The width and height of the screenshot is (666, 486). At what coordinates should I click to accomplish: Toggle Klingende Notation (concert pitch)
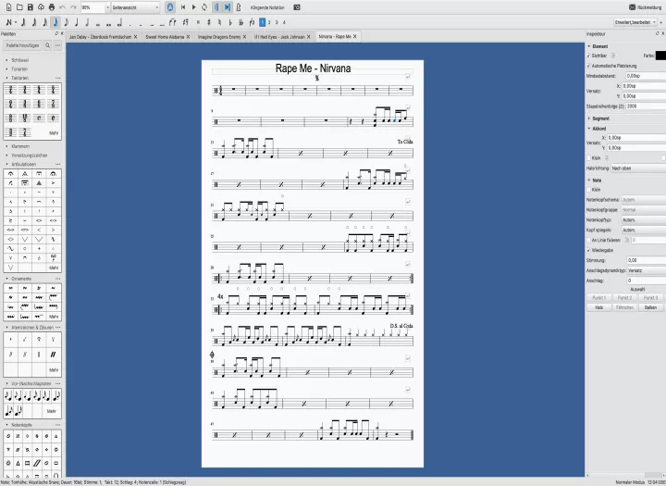(x=267, y=7)
